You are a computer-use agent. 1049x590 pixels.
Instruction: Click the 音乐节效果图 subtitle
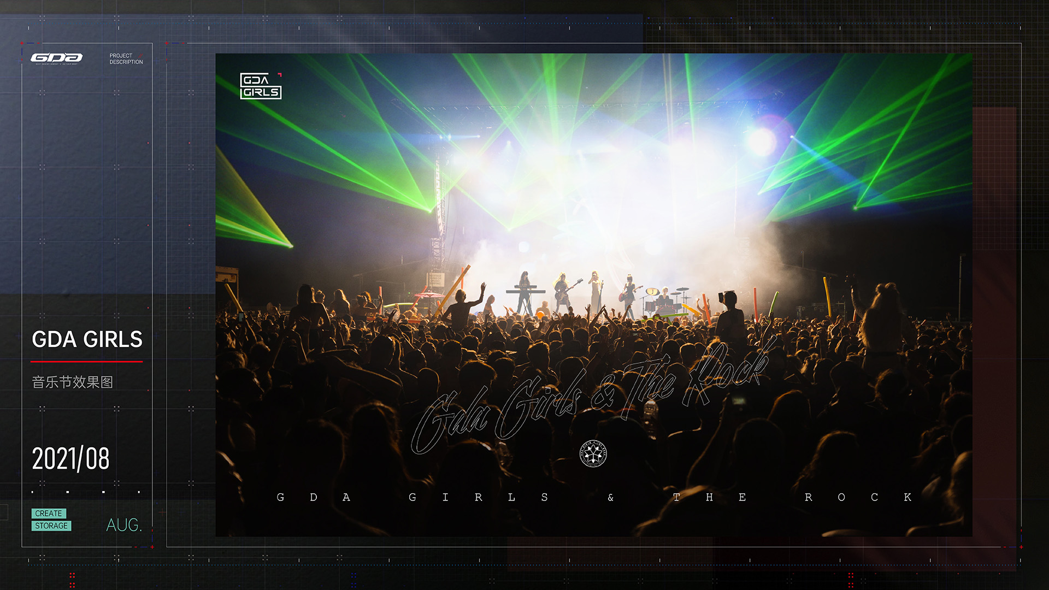(x=73, y=382)
